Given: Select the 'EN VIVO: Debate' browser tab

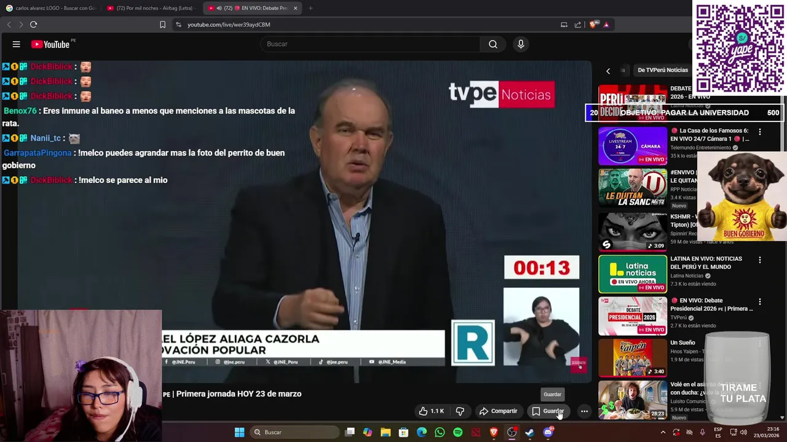Looking at the screenshot, I should [252, 8].
